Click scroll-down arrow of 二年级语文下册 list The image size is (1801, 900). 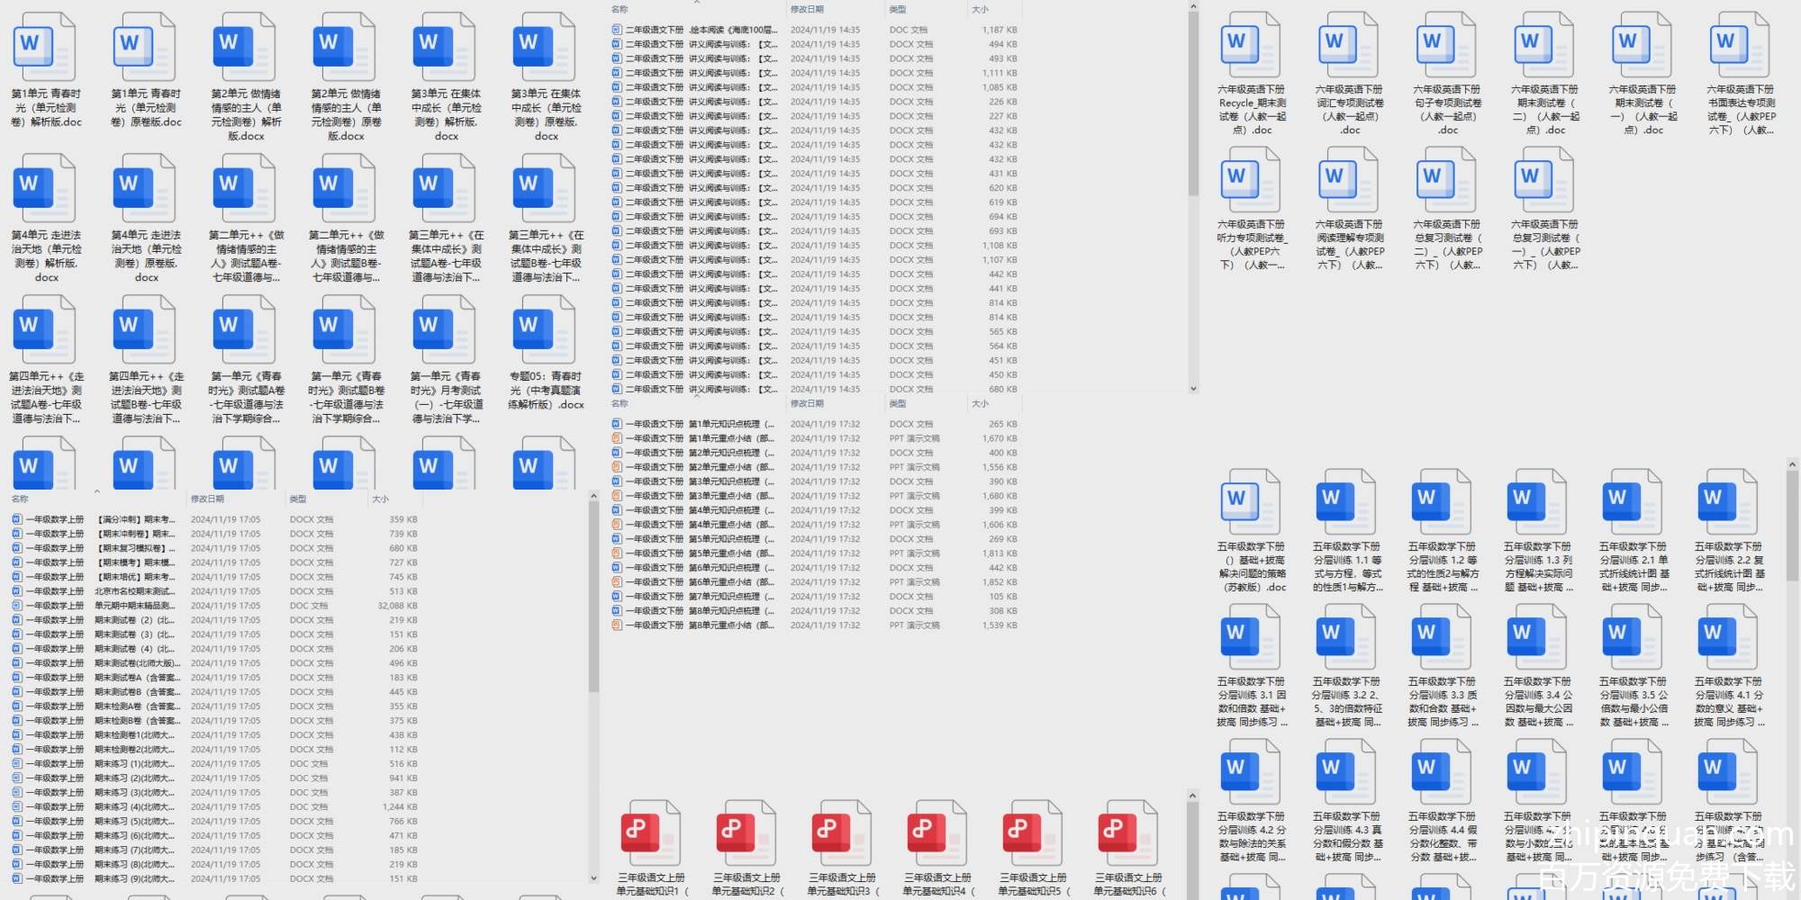(x=1193, y=389)
